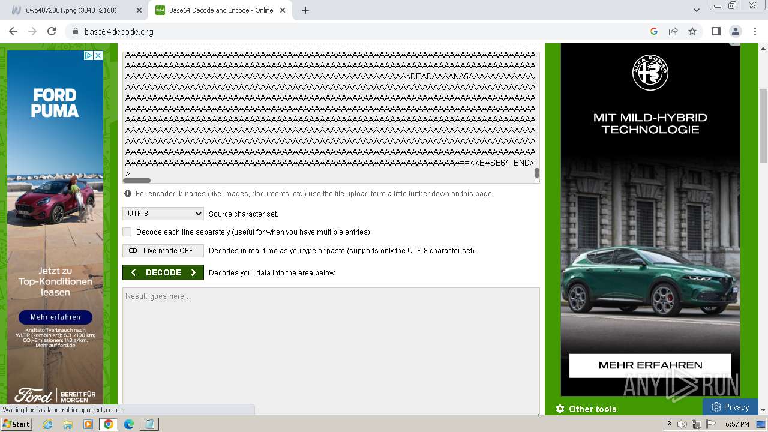Go back to previous page

pyautogui.click(x=13, y=31)
